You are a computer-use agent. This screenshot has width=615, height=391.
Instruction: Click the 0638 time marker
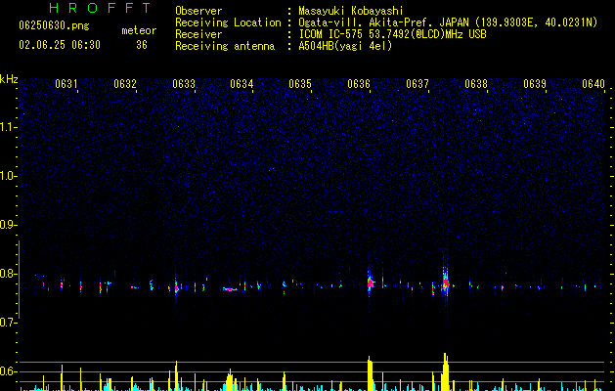tap(476, 84)
